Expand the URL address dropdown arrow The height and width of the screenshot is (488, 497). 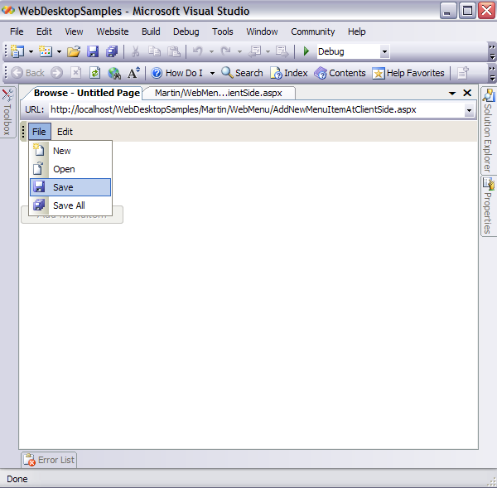[468, 109]
